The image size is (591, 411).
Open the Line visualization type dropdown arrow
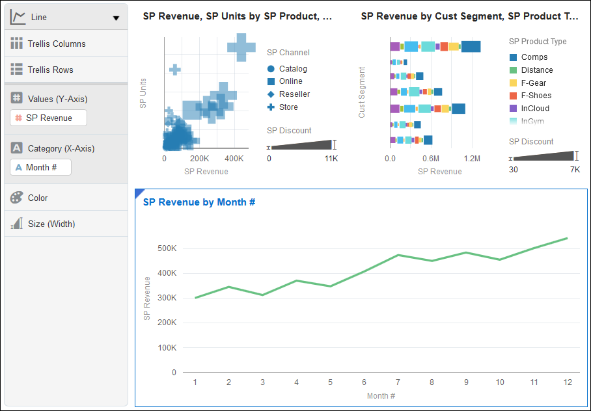(116, 18)
